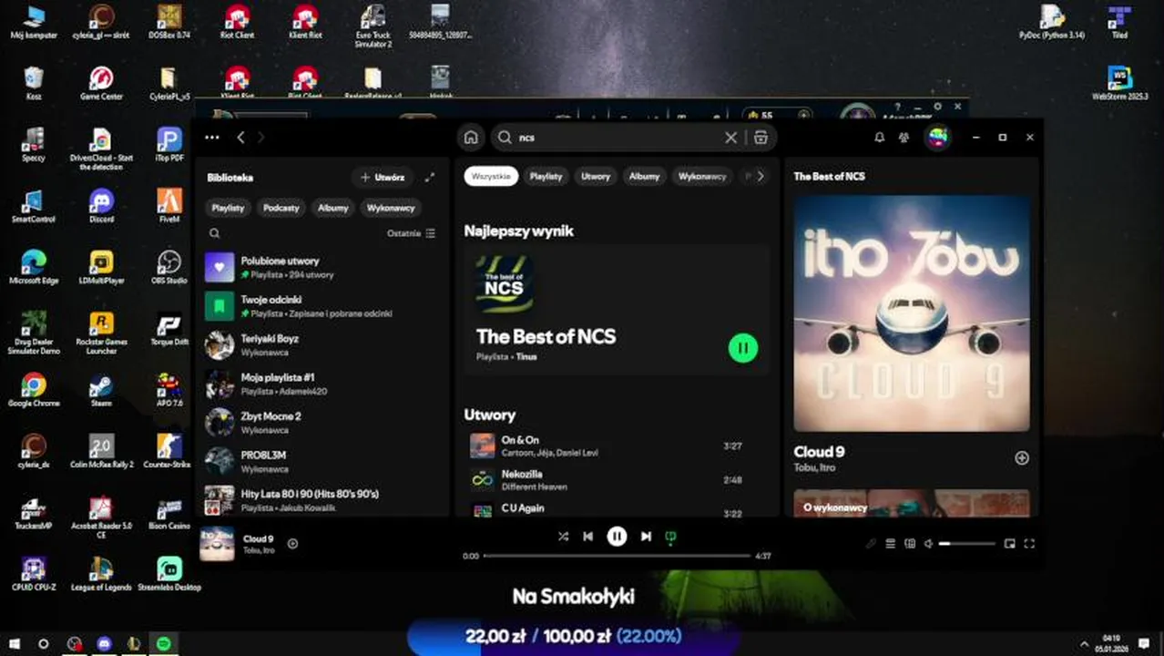1164x656 pixels.
Task: Open the miniplayer icon
Action: [x=1009, y=544]
